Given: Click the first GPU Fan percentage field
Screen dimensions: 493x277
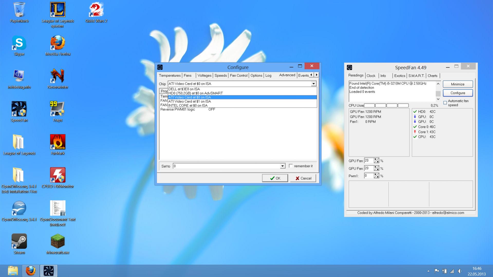Looking at the screenshot, I should coord(369,161).
